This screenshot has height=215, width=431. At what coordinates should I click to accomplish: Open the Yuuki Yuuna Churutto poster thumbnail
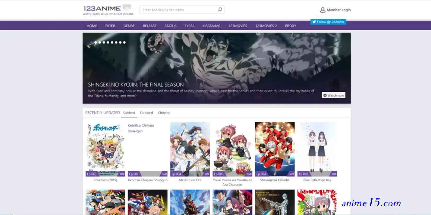[232, 149]
